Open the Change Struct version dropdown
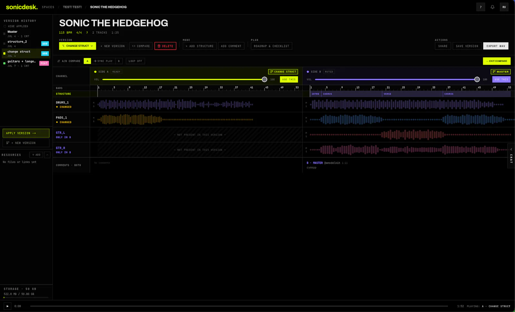Viewport: 515px width, 312px height. click(78, 46)
